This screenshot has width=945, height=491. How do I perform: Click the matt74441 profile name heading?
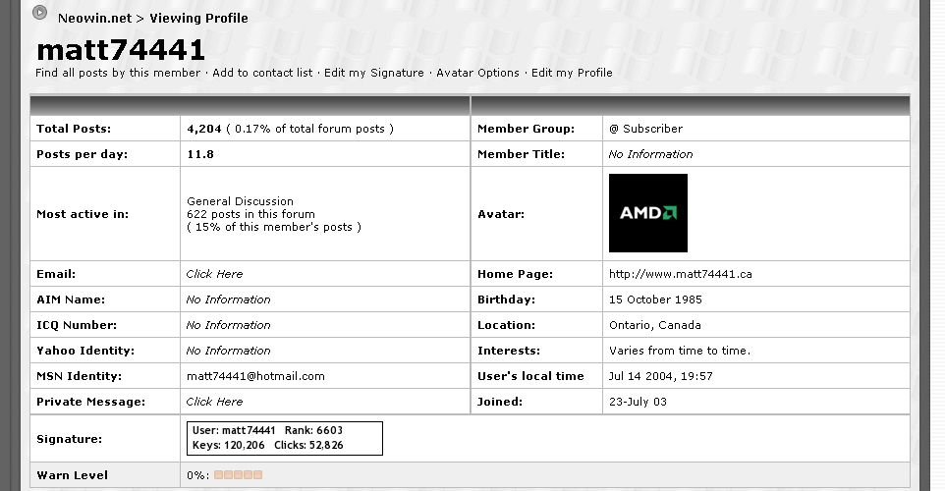pos(121,49)
